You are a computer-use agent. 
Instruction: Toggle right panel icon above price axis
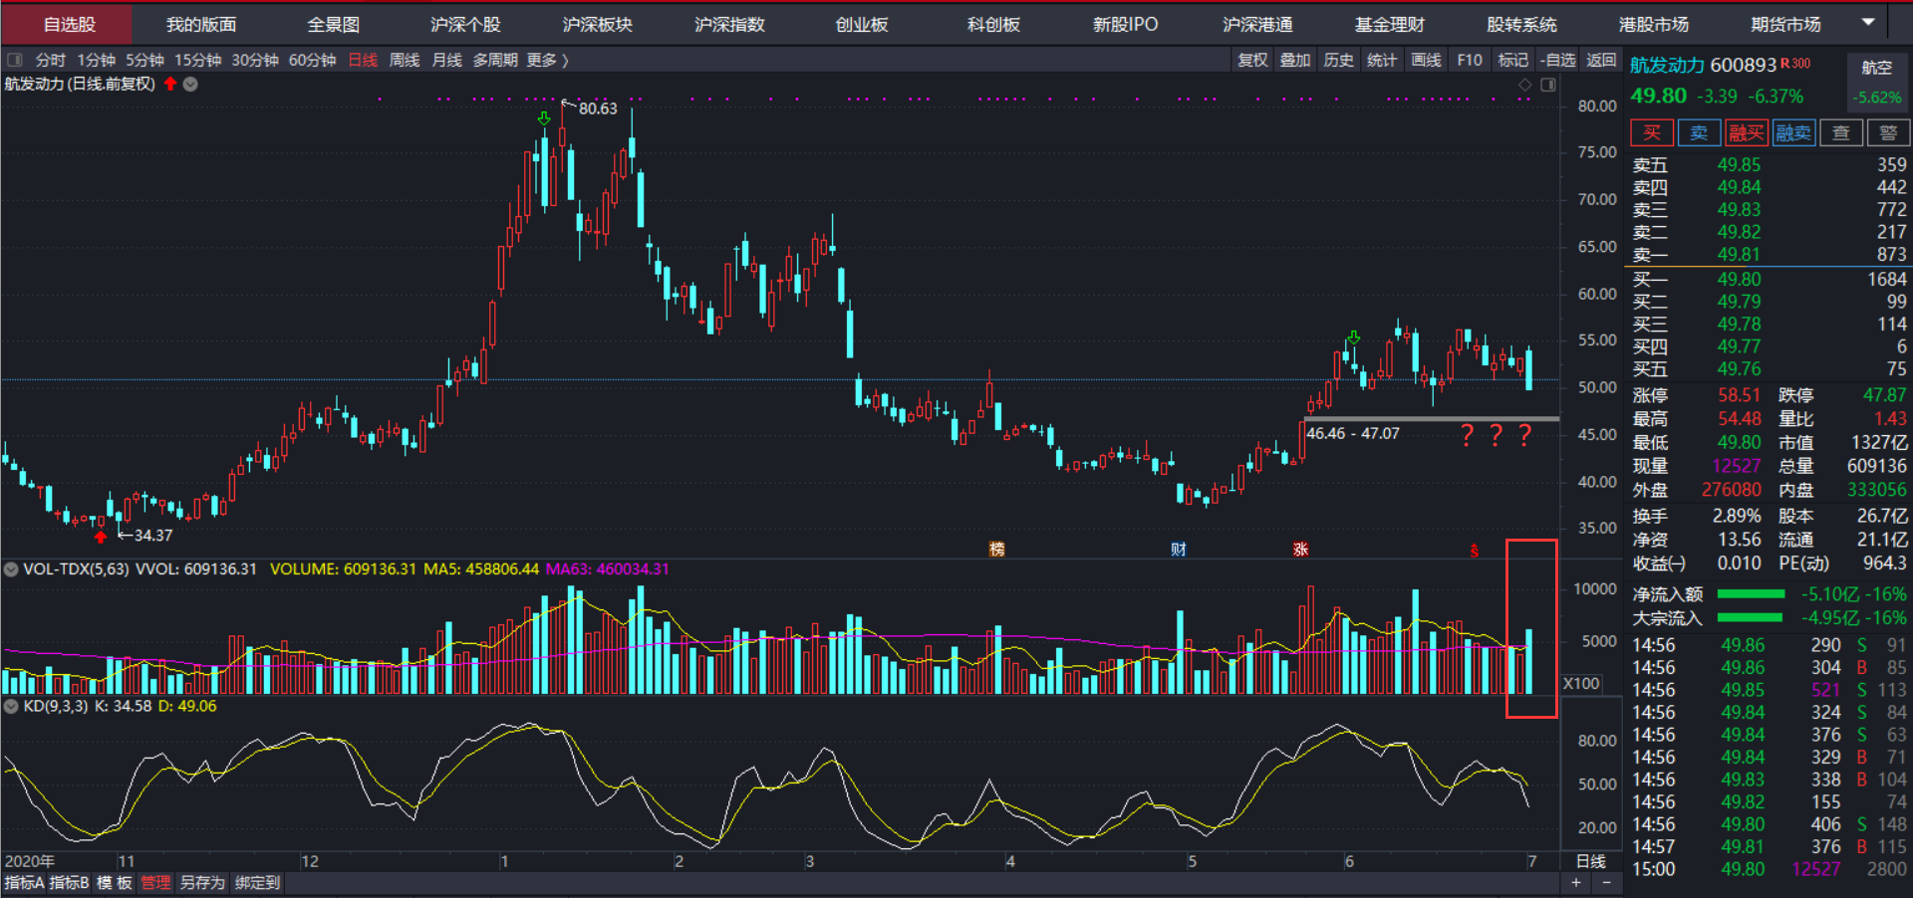click(x=1547, y=85)
